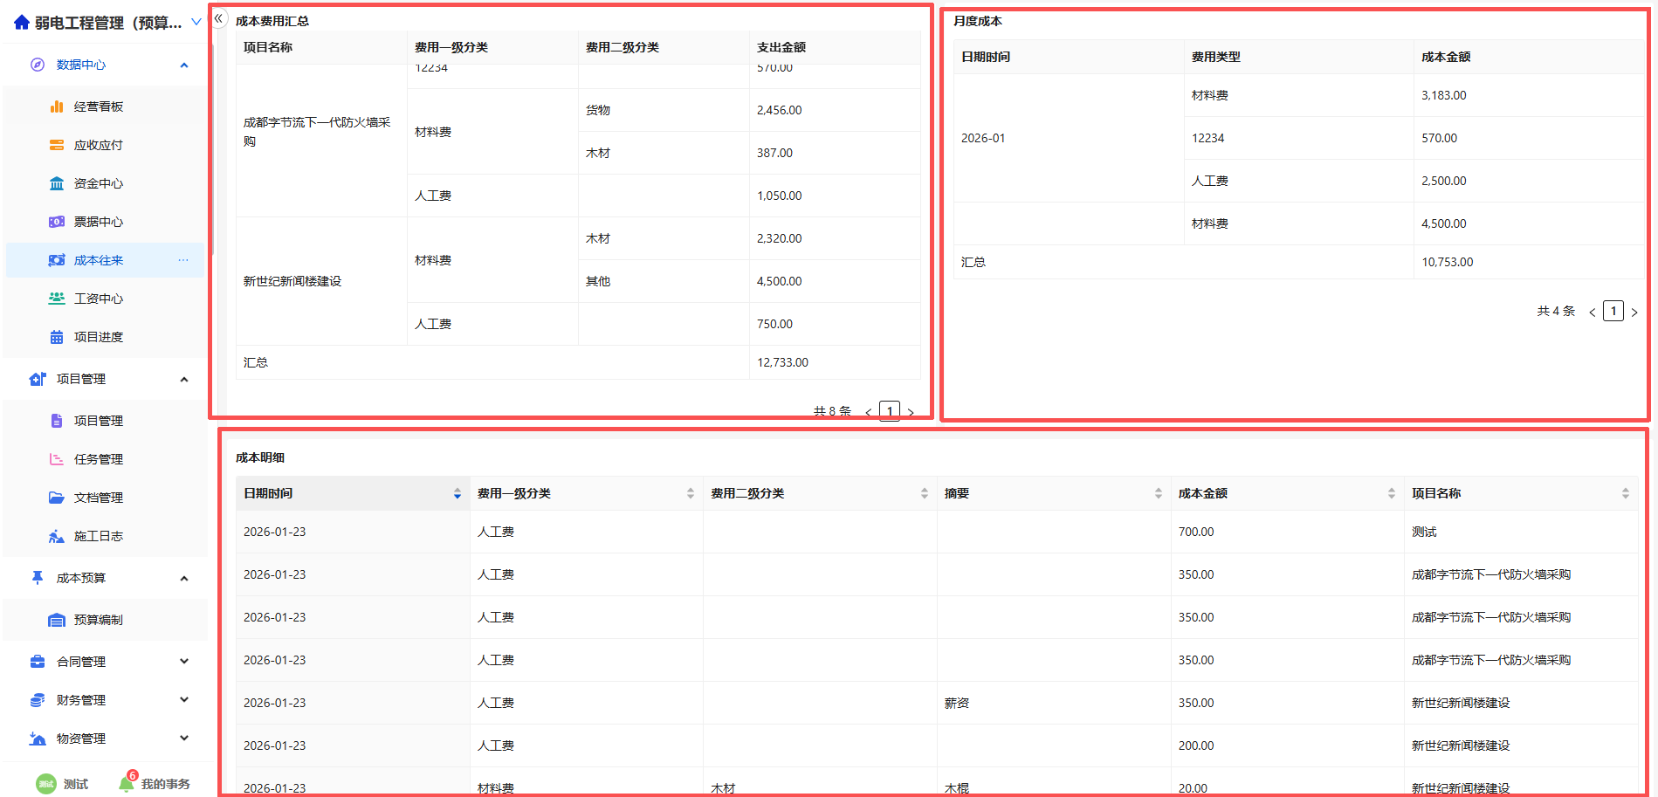
Task: Click the 经营看板 bar chart icon
Action: pyautogui.click(x=57, y=106)
